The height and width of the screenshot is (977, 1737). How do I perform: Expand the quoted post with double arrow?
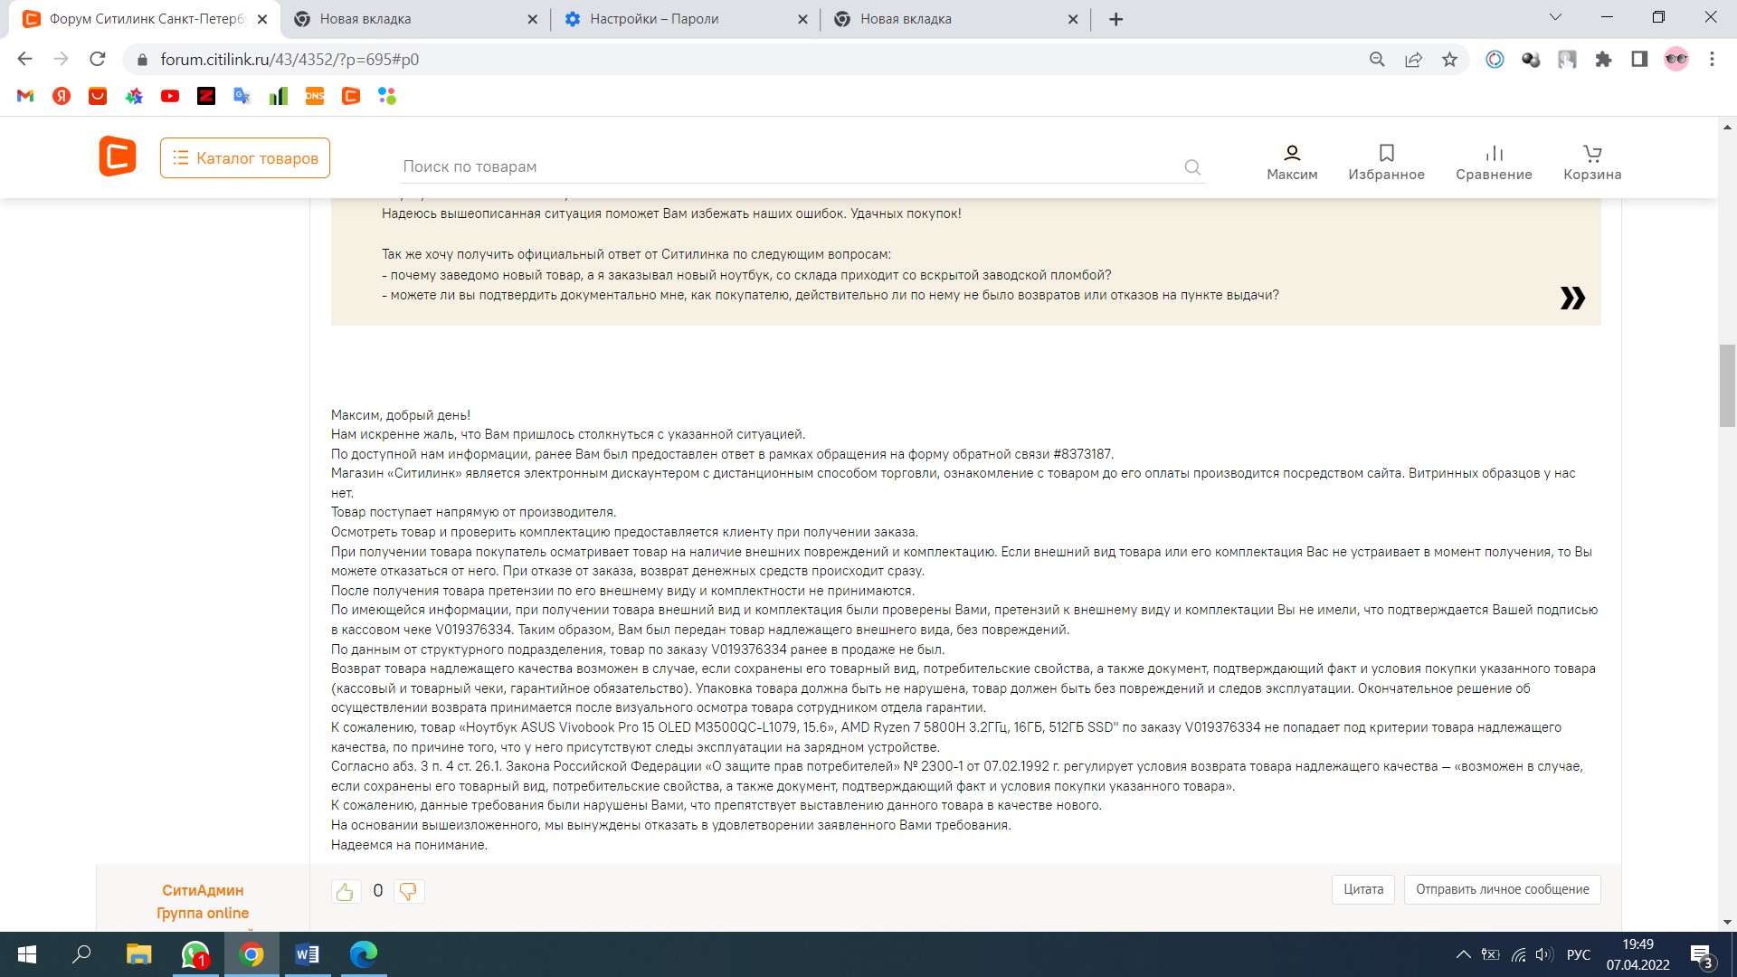pos(1572,298)
